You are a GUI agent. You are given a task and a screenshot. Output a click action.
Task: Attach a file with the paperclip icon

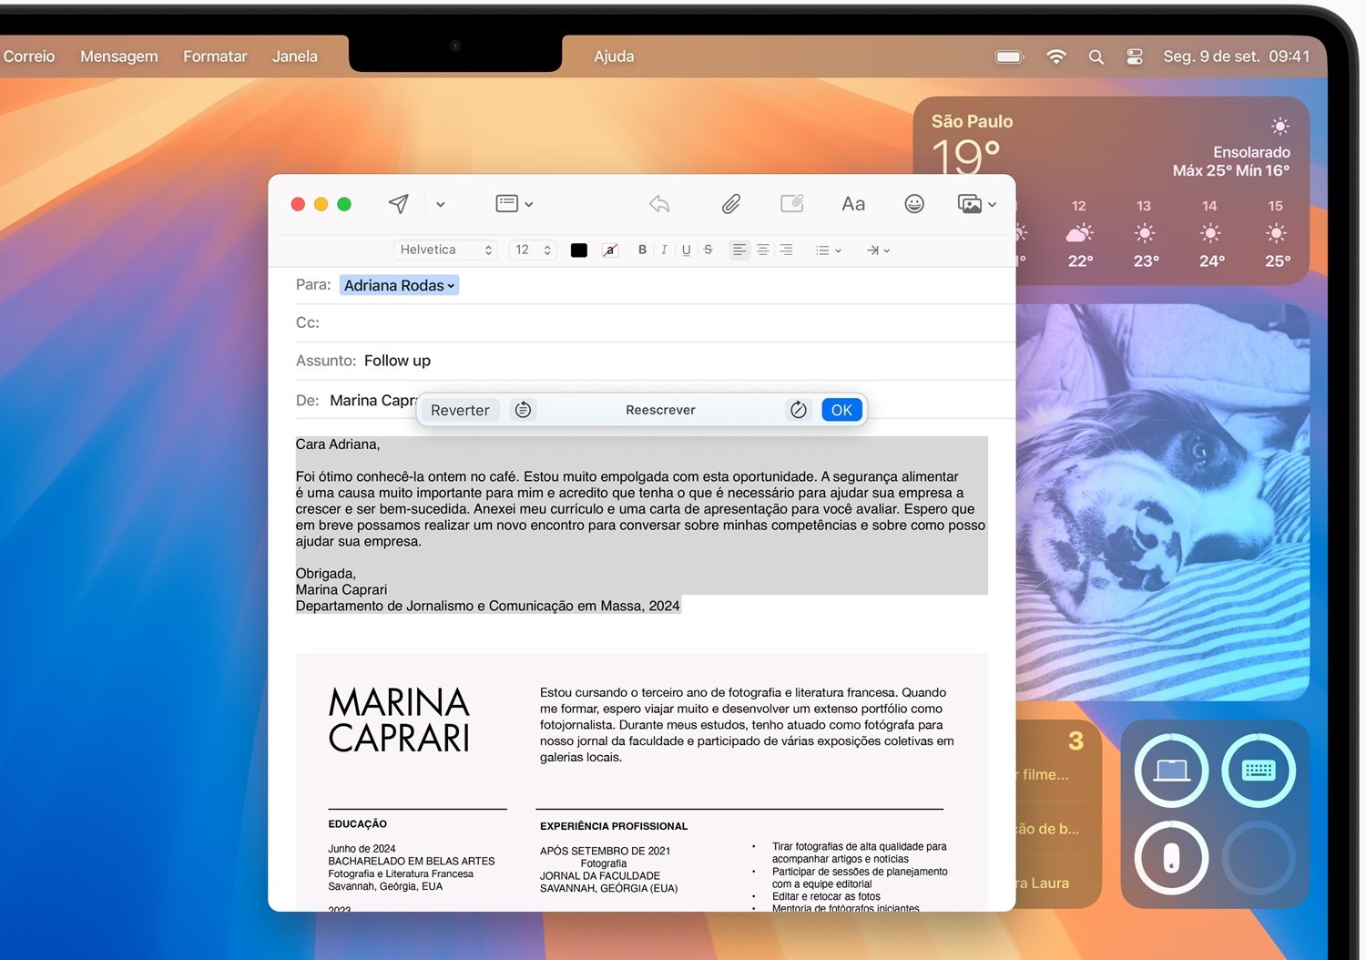coord(731,204)
